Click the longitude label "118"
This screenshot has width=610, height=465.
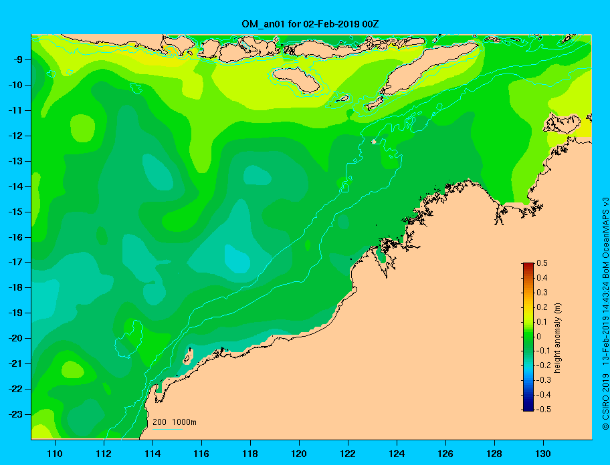click(250, 454)
